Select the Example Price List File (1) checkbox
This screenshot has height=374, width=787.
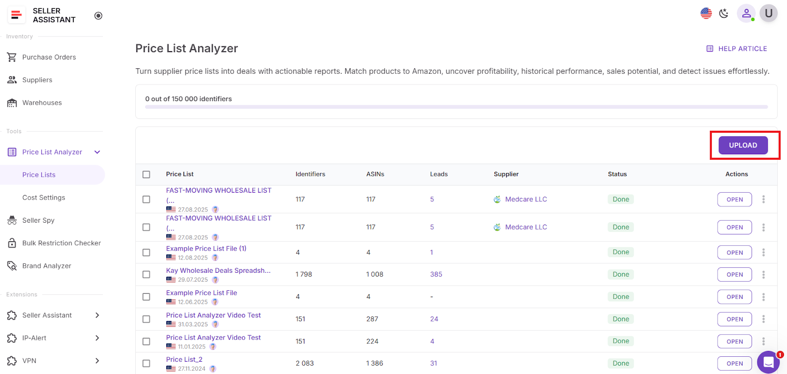(x=146, y=253)
